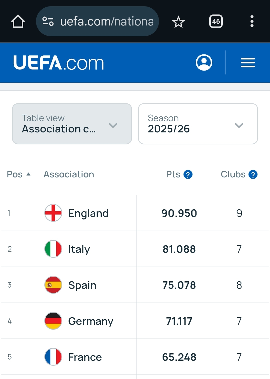Click the Association column header
This screenshot has width=270, height=379.
click(69, 174)
